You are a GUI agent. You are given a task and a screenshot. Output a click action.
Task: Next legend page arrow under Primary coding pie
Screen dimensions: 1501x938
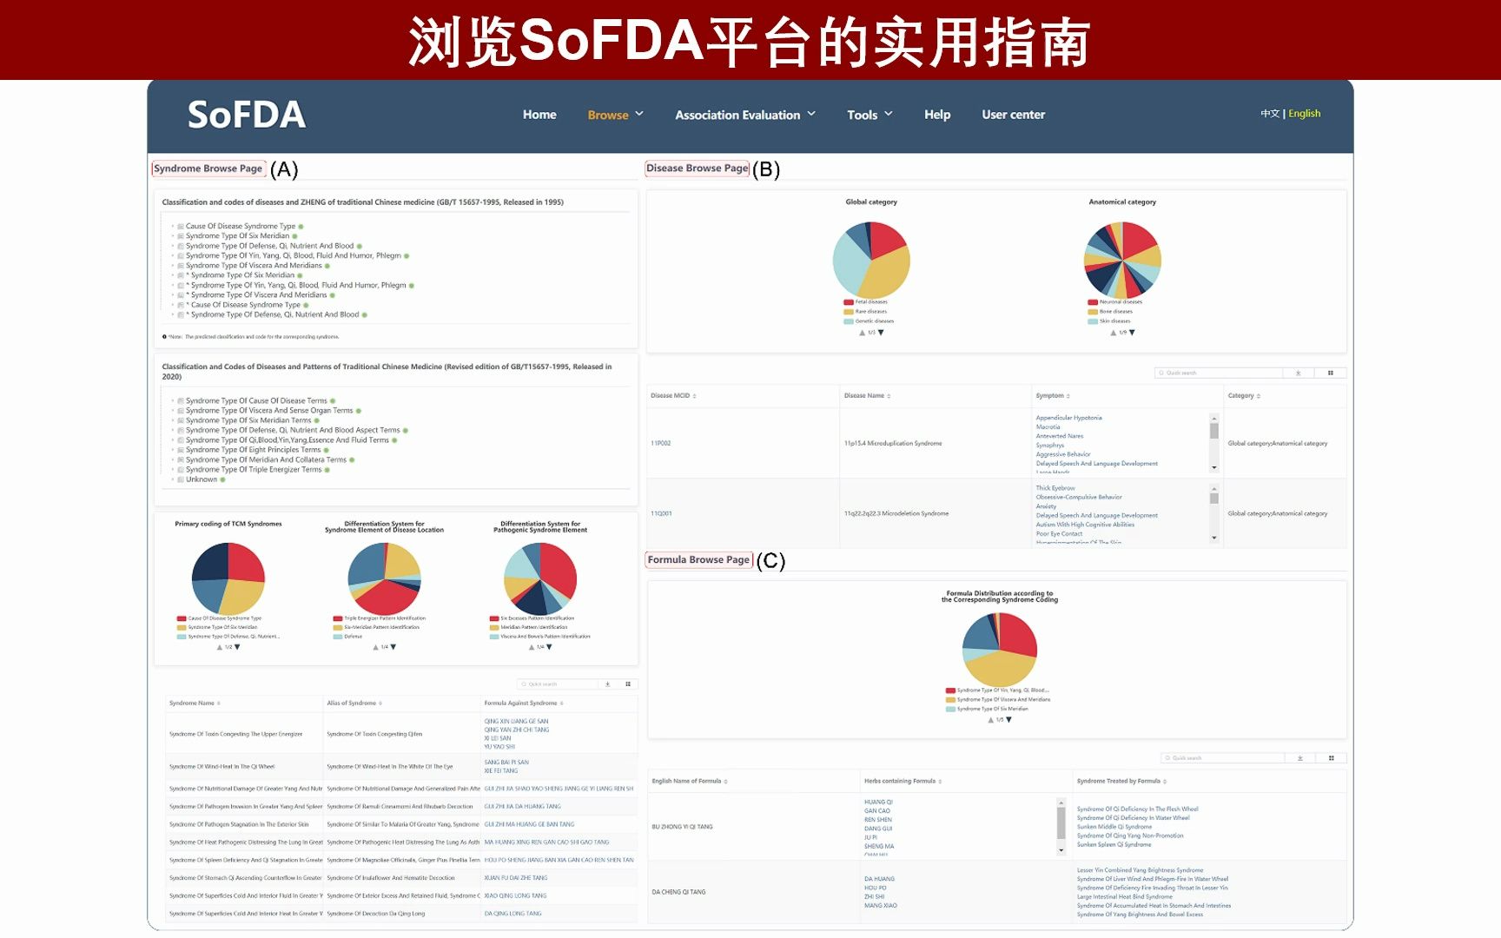237,647
